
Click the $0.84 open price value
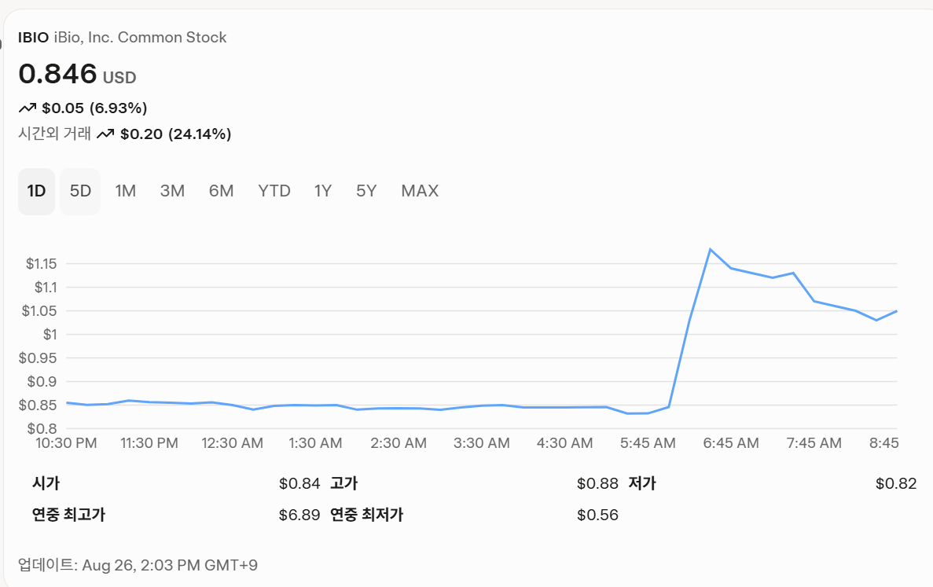coord(299,483)
